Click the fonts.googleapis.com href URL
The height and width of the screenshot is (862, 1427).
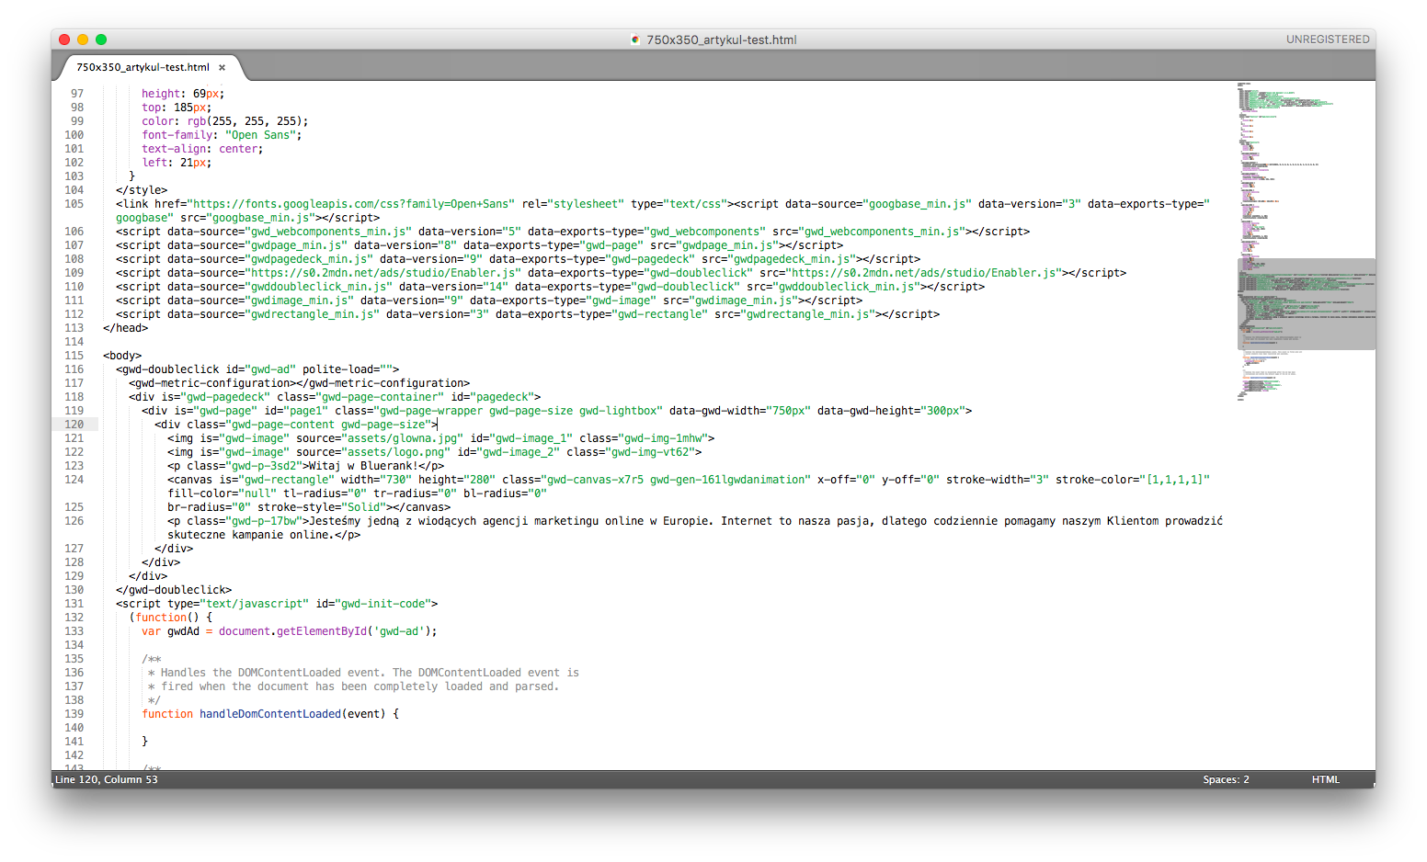point(350,204)
